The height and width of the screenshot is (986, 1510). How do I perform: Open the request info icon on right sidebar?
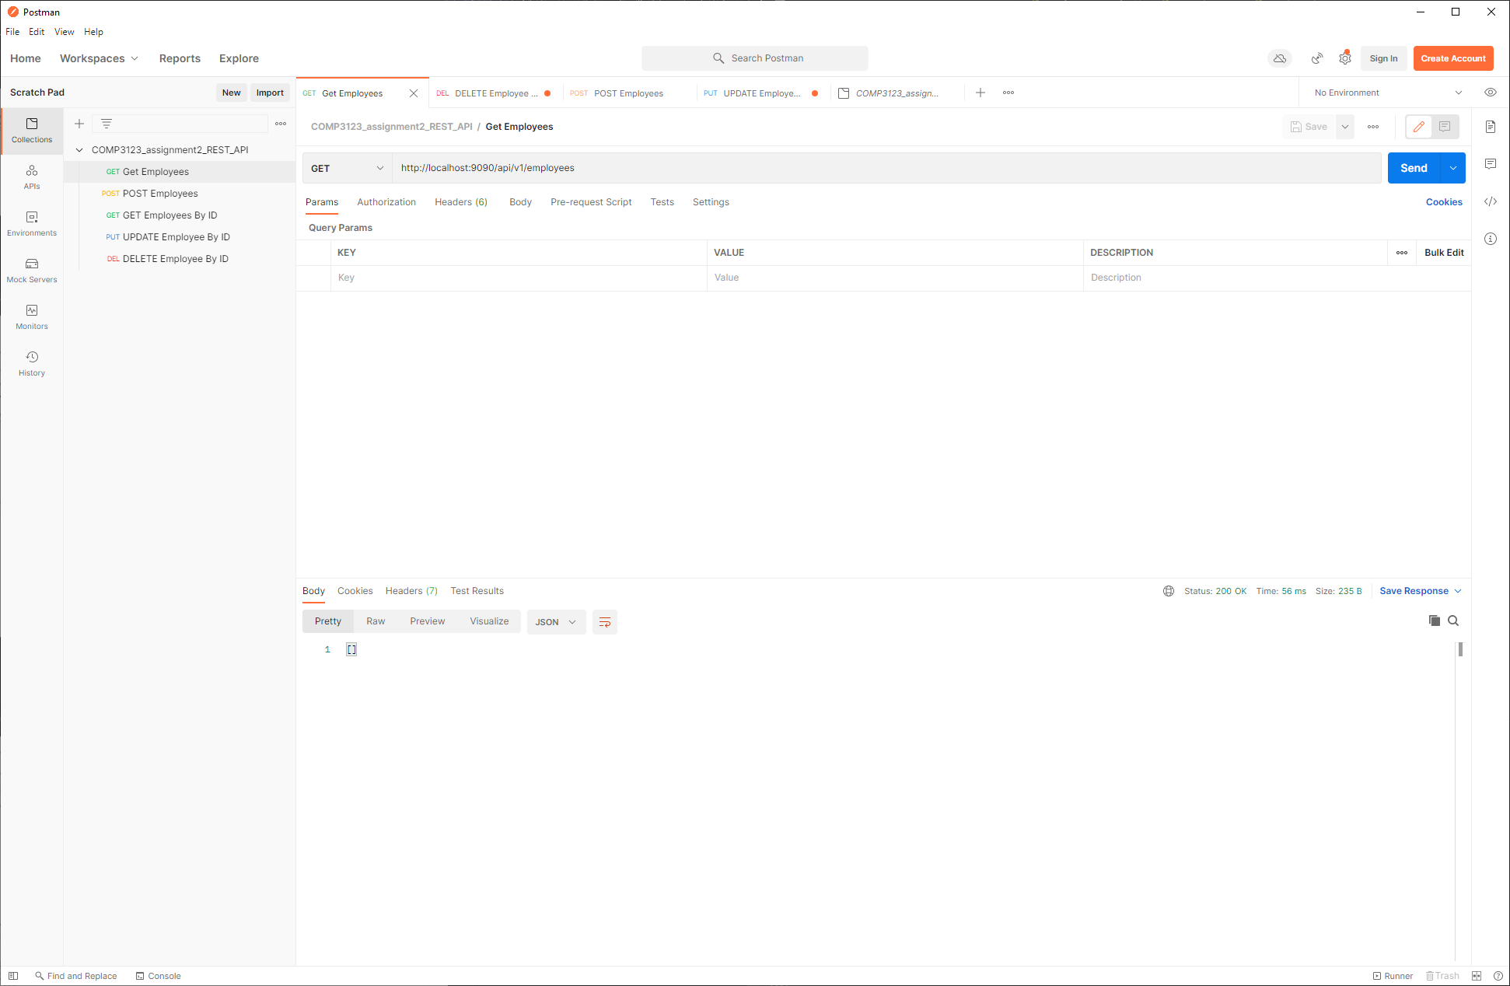click(1491, 239)
